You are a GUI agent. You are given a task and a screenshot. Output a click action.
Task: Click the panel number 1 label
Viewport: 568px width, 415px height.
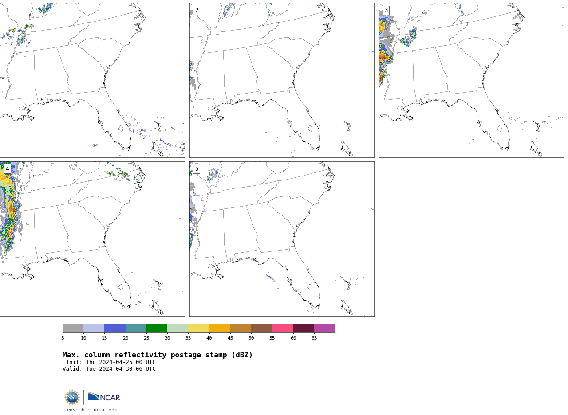7,10
